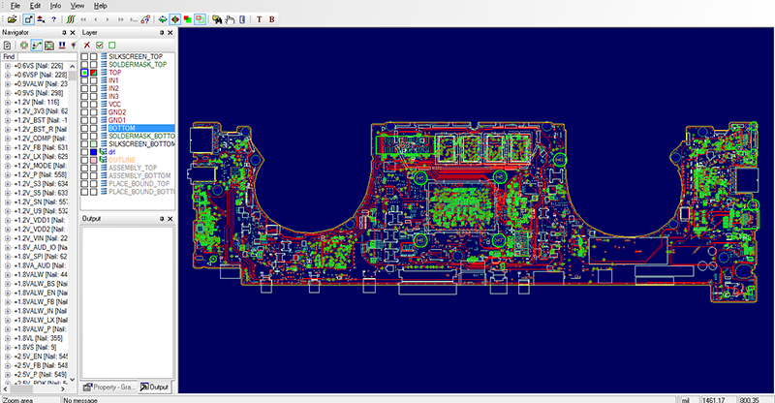Toggle the first checkbox for SILKSCREEN_TOP layer

(85, 56)
